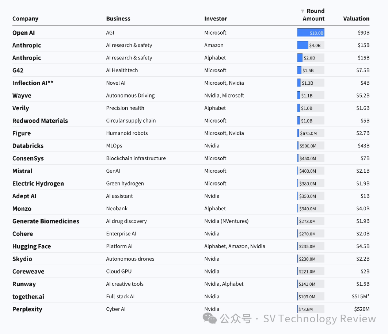
Task: Select the Amazon investor cell
Action: click(214, 45)
